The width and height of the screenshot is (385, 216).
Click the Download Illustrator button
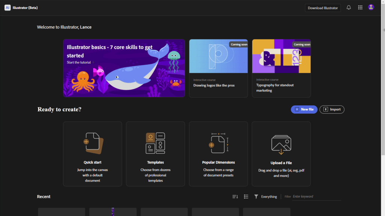coord(323,8)
